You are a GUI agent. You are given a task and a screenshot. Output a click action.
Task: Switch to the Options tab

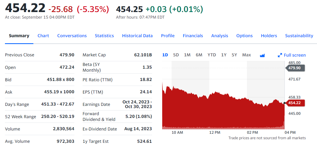(x=245, y=36)
